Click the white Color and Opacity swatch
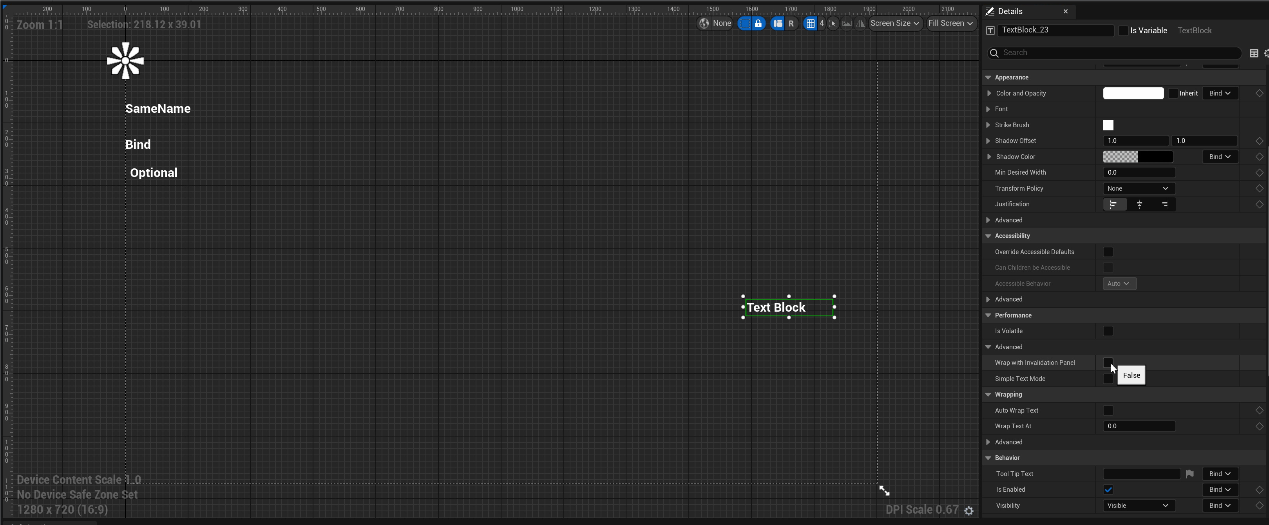 (1133, 94)
